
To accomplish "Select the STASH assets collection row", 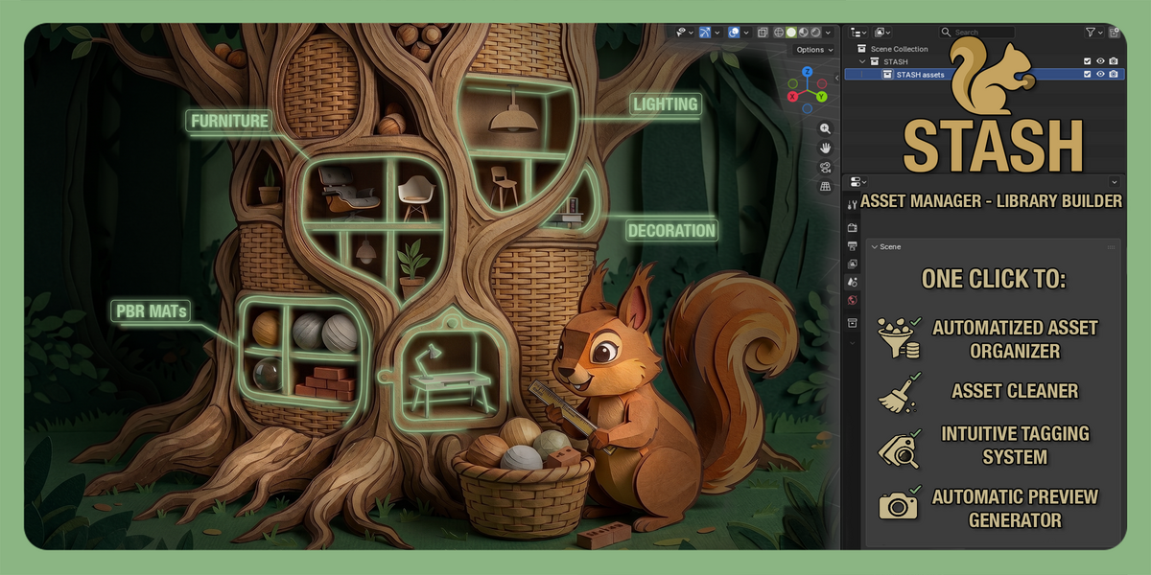I will point(984,74).
